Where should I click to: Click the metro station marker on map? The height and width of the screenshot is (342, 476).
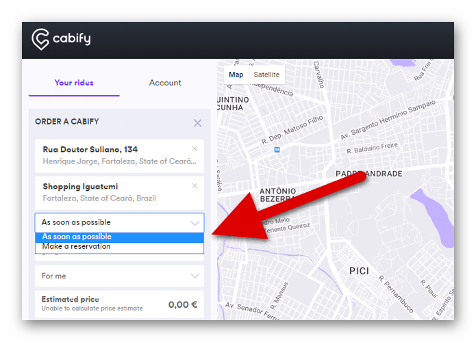click(x=277, y=150)
